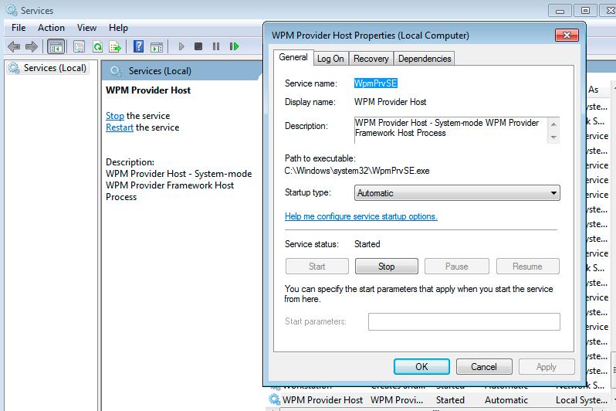Toggle the Show/Hide Console Tree icon
616x411 pixels.
click(x=56, y=46)
